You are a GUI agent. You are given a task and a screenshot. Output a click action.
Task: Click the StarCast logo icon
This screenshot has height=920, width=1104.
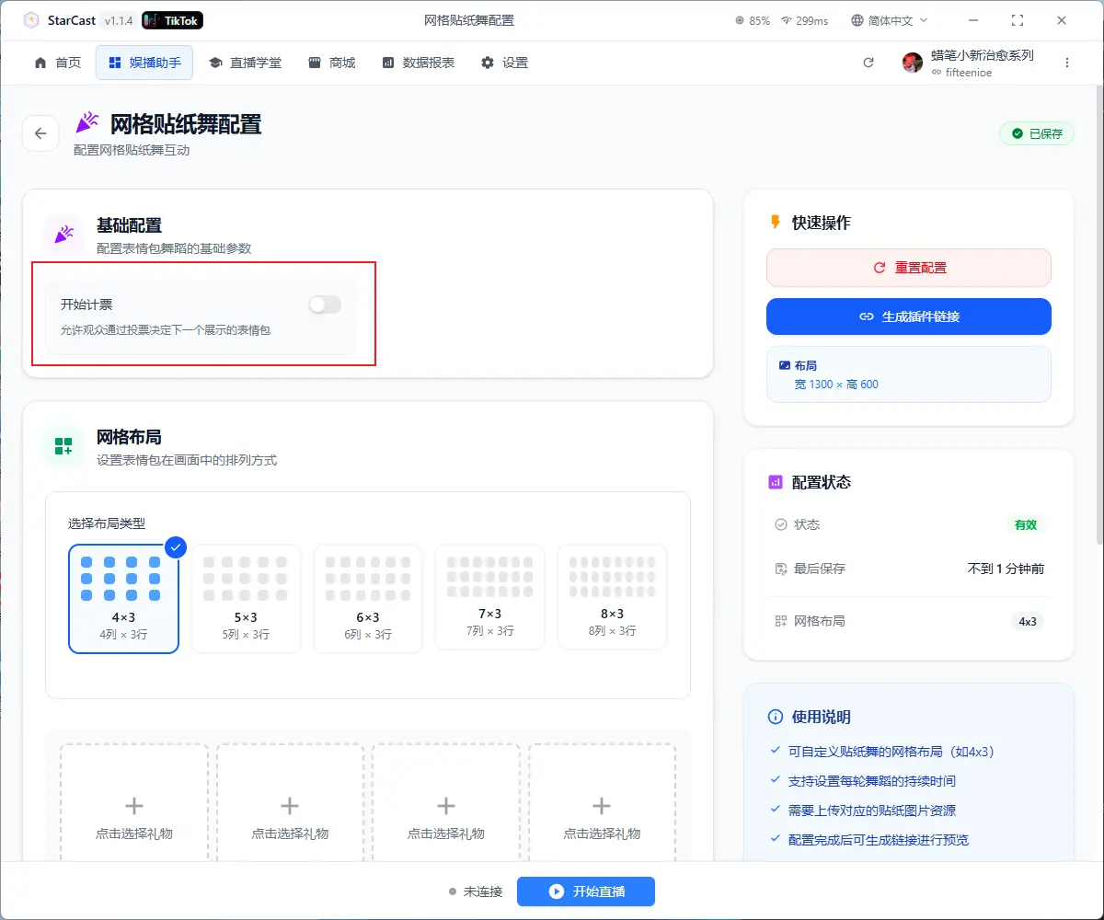tap(31, 20)
